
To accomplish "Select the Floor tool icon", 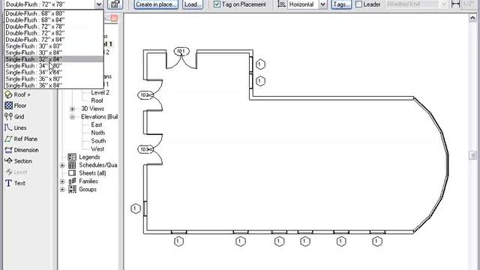I will click(x=8, y=106).
